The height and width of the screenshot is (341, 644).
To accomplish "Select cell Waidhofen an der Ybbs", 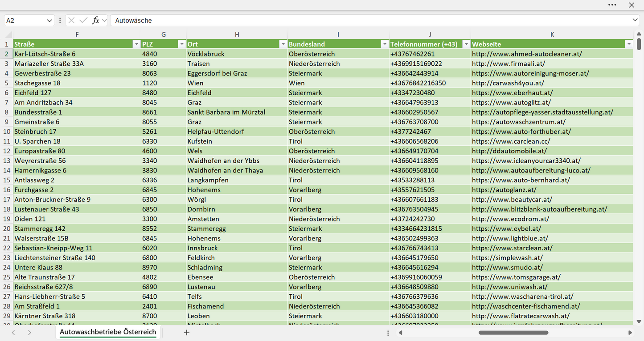I will click(x=237, y=160).
